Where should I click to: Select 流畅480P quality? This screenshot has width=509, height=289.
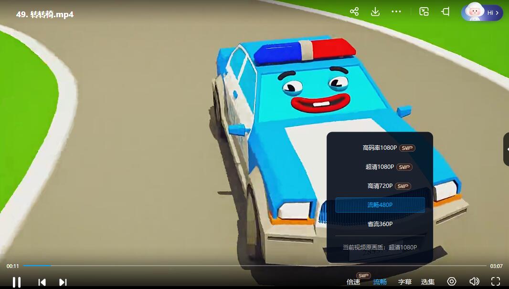(x=380, y=205)
